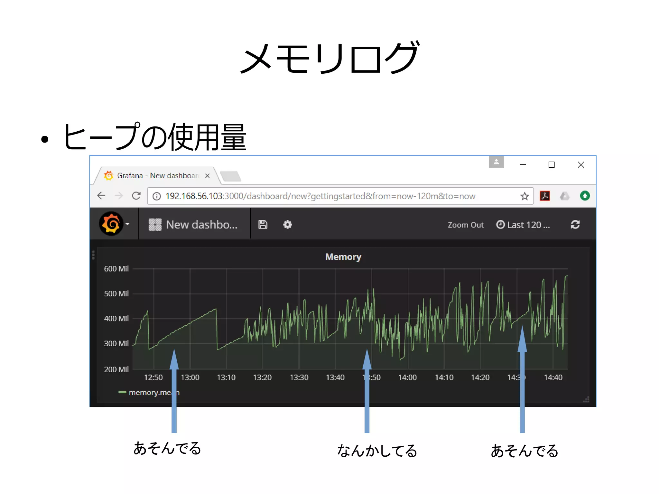Toggle the memory.mean legend series
Viewport: 659px width, 494px height.
pyautogui.click(x=149, y=393)
